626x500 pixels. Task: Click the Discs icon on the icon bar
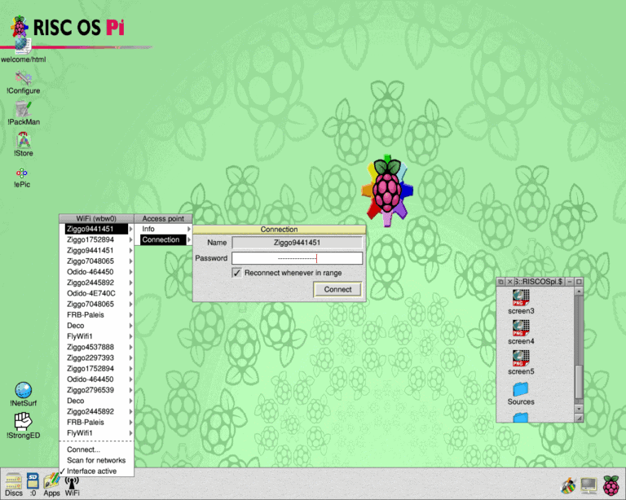pos(14,484)
